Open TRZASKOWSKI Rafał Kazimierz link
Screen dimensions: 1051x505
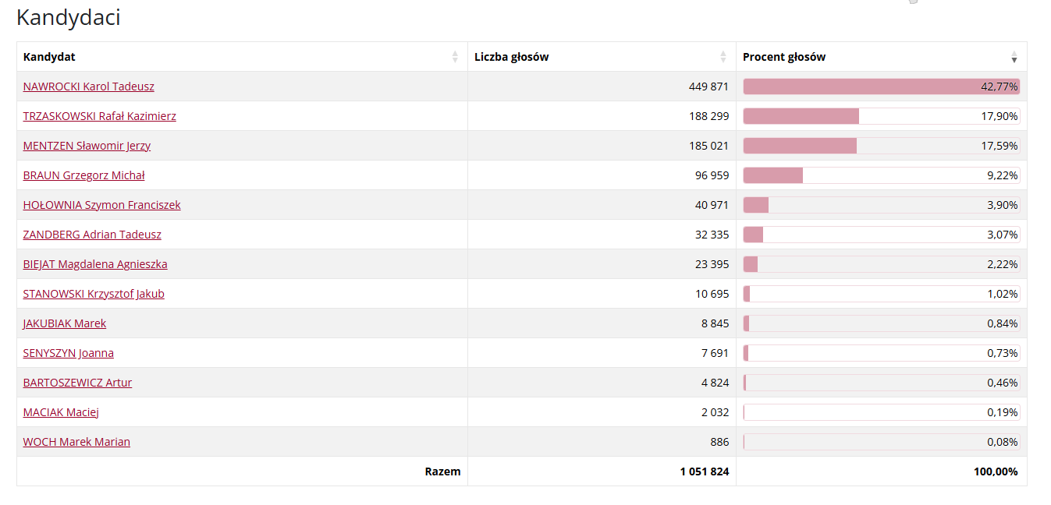pyautogui.click(x=99, y=116)
